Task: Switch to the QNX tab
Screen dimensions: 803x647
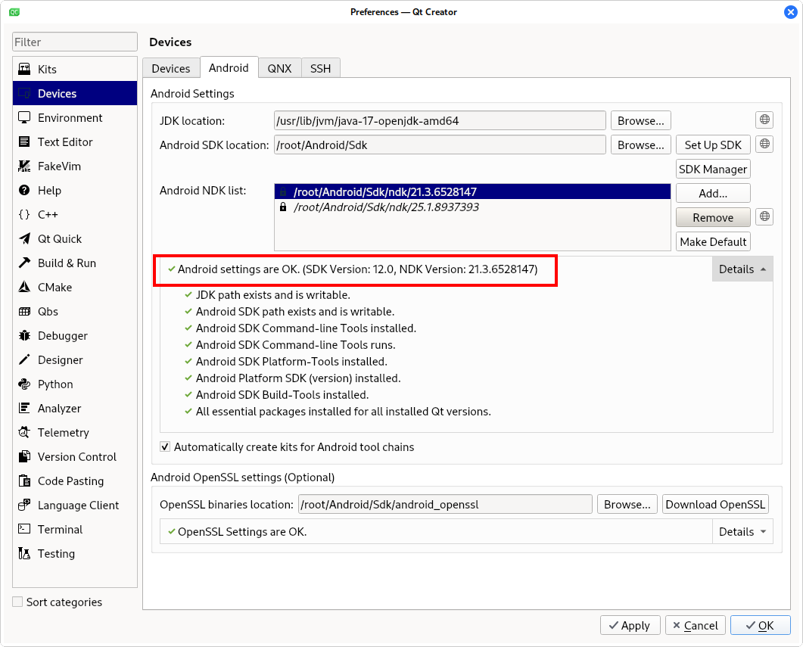Action: pos(279,68)
